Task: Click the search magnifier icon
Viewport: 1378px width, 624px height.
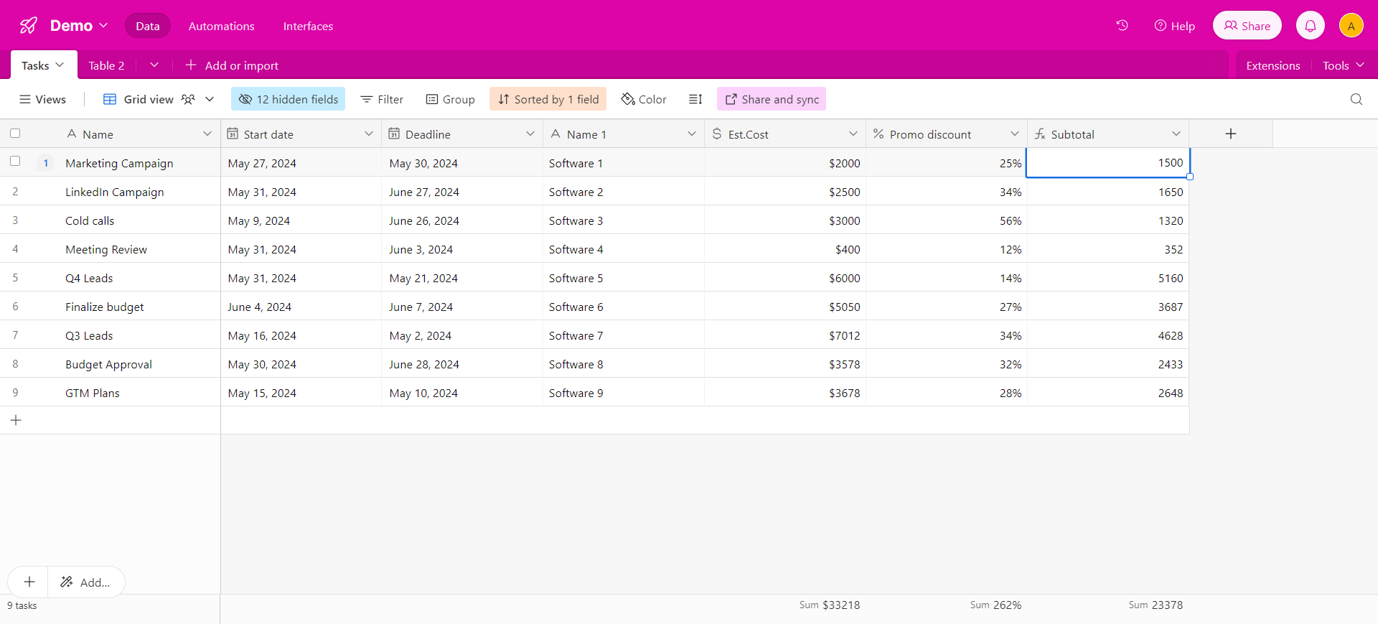Action: pos(1356,99)
